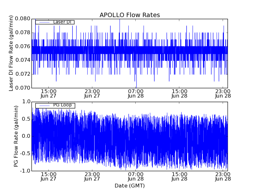The width and height of the screenshot is (253, 190).
Task: Click bottom chart's '15:00 Jun 28' tick label
Action: (179, 177)
